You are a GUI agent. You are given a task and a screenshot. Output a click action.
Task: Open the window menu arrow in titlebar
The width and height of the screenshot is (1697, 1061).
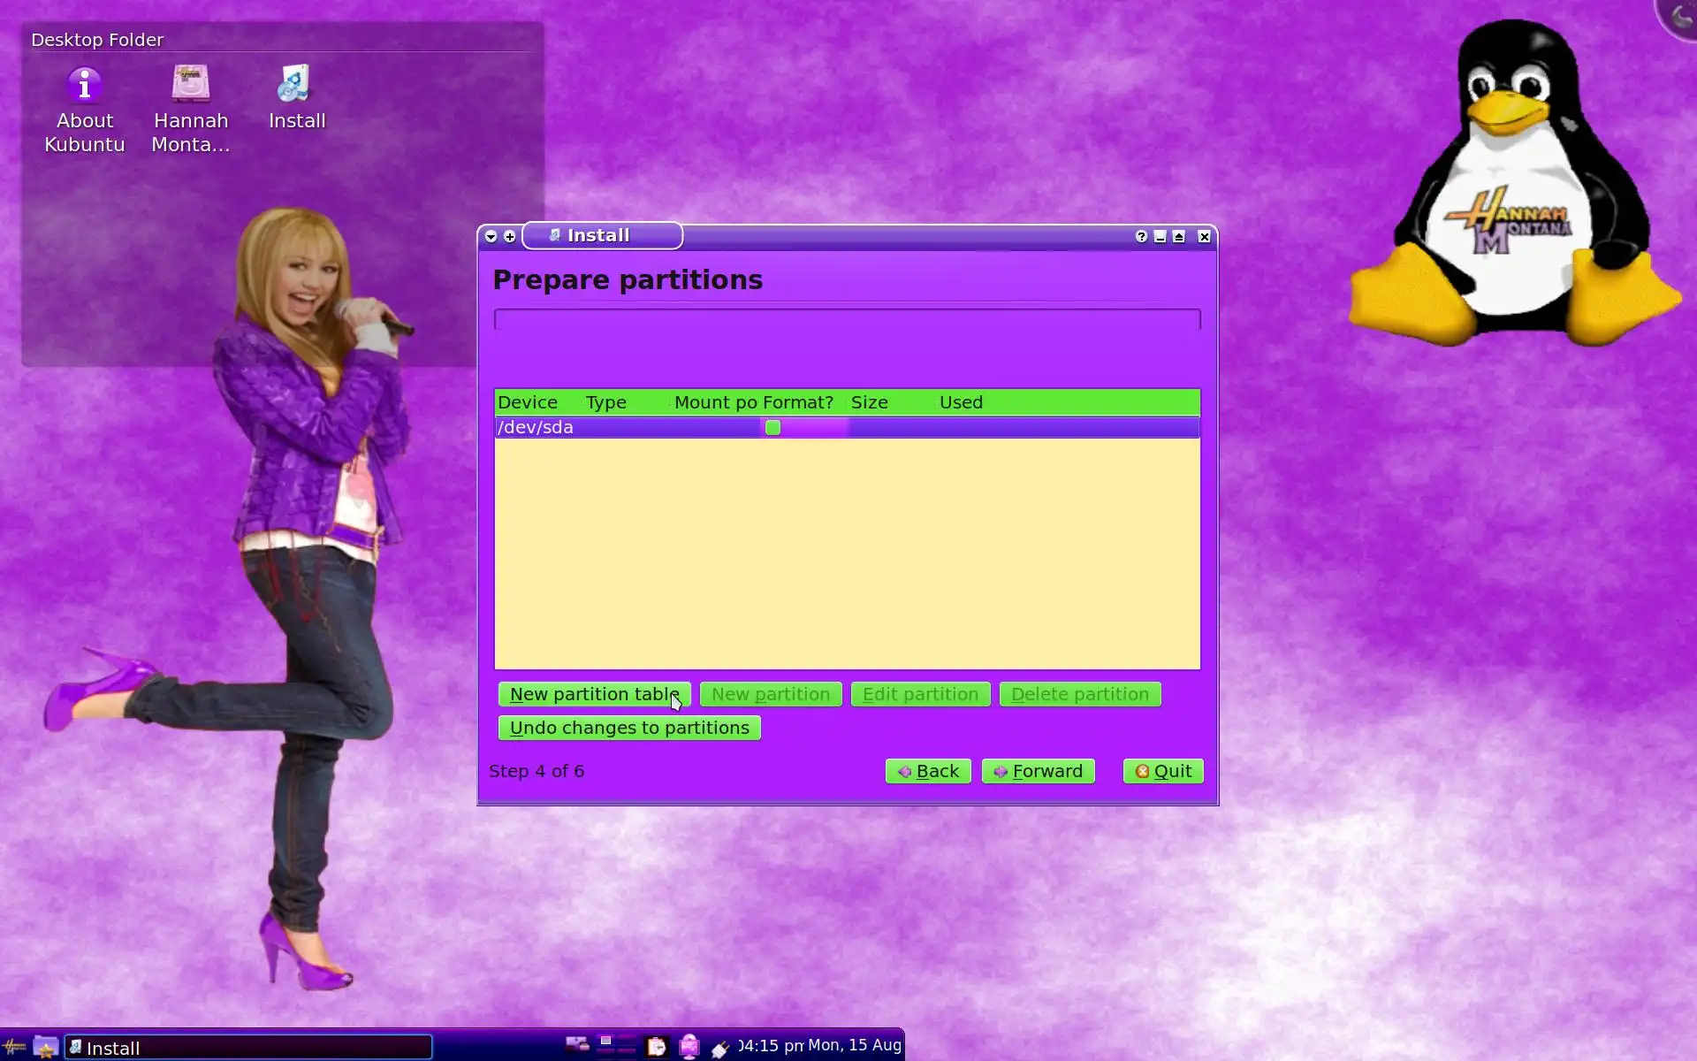pyautogui.click(x=491, y=236)
